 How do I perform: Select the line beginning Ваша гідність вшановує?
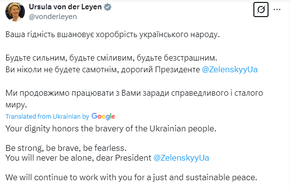tap(113, 35)
